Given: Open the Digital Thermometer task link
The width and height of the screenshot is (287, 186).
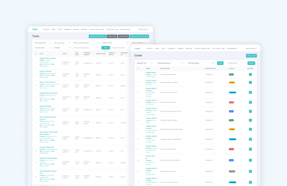Looking at the screenshot, I should pos(47,59).
